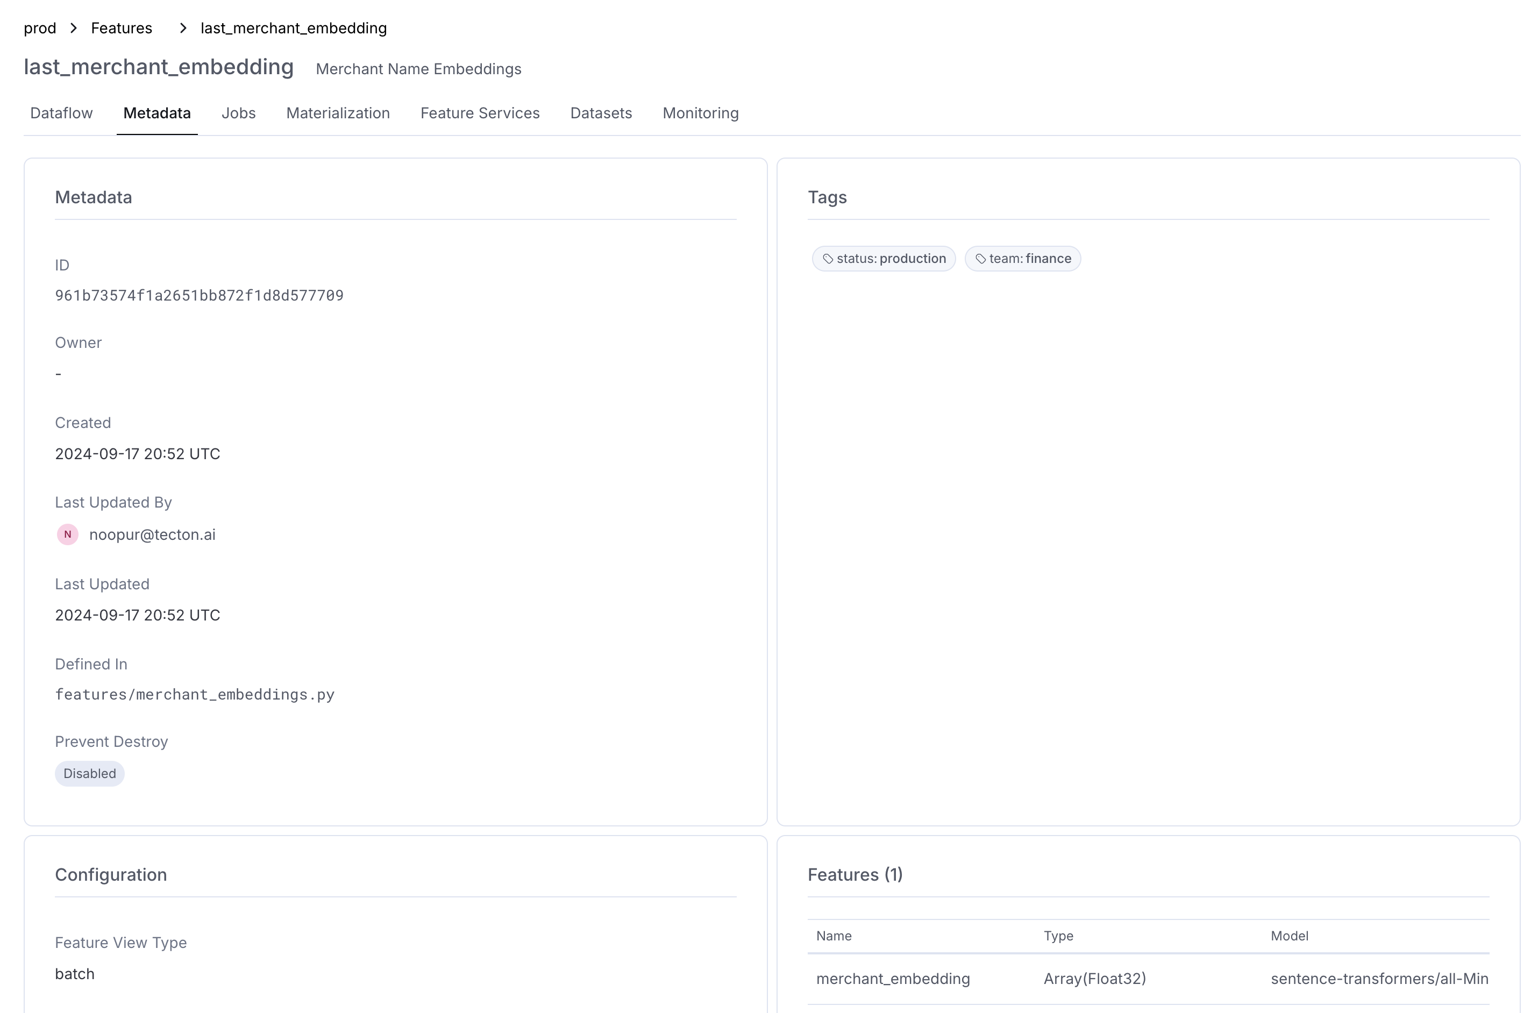Click features/merchant_embeddings.py file path
1538x1013 pixels.
coord(195,695)
